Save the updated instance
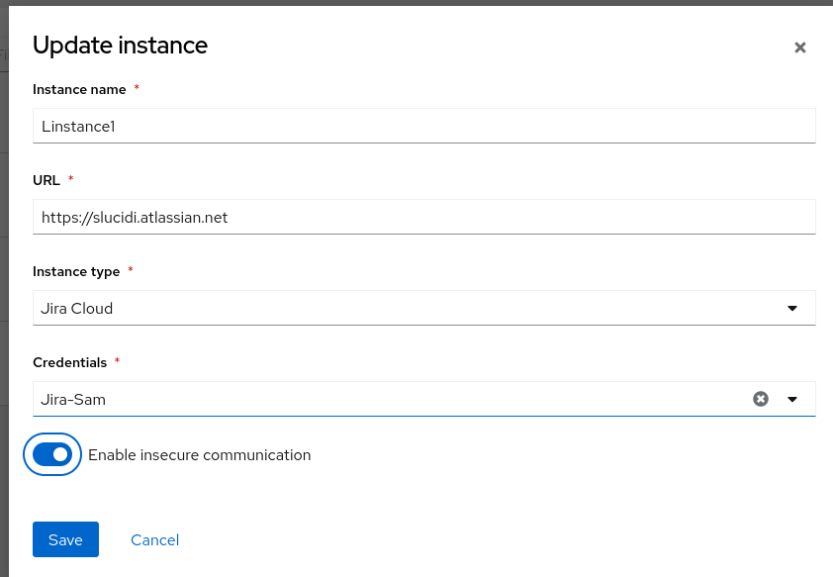Screen dimensions: 833x577 click(65, 539)
